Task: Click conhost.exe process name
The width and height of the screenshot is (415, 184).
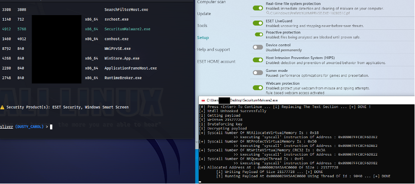Action: [117, 39]
